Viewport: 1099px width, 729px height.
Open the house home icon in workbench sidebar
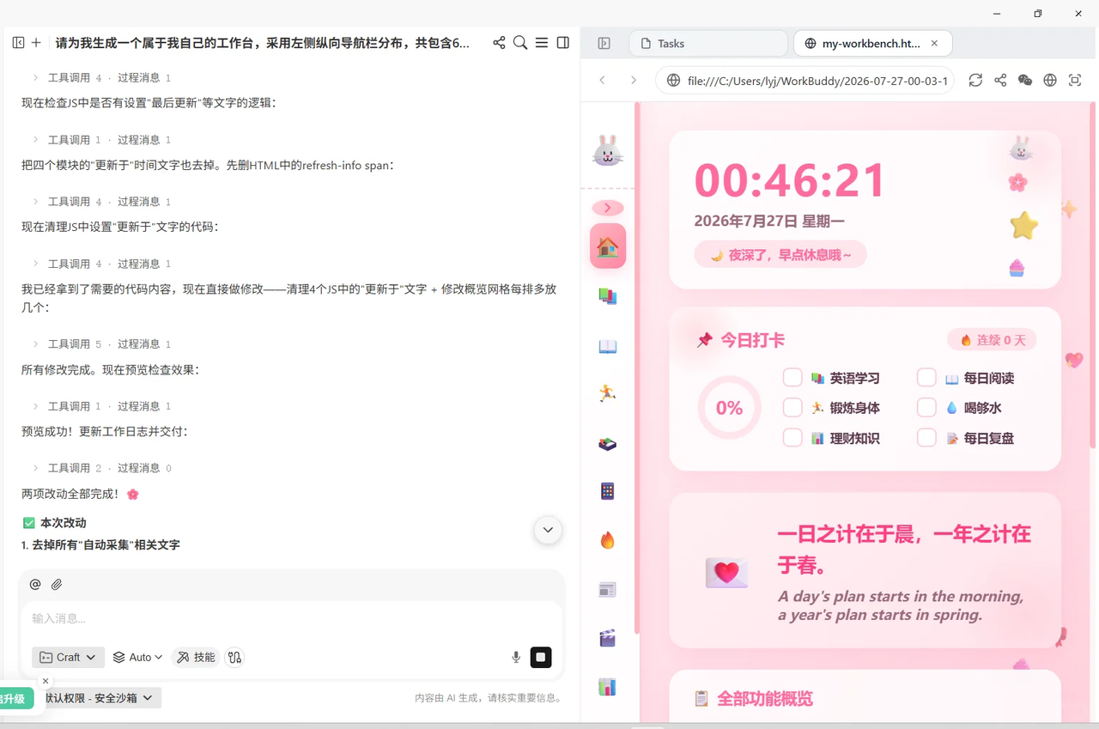[x=608, y=246]
